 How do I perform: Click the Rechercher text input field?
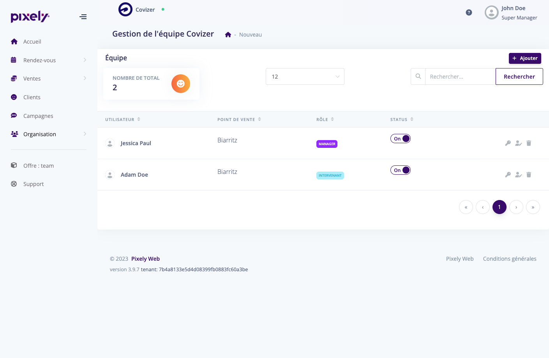(460, 76)
